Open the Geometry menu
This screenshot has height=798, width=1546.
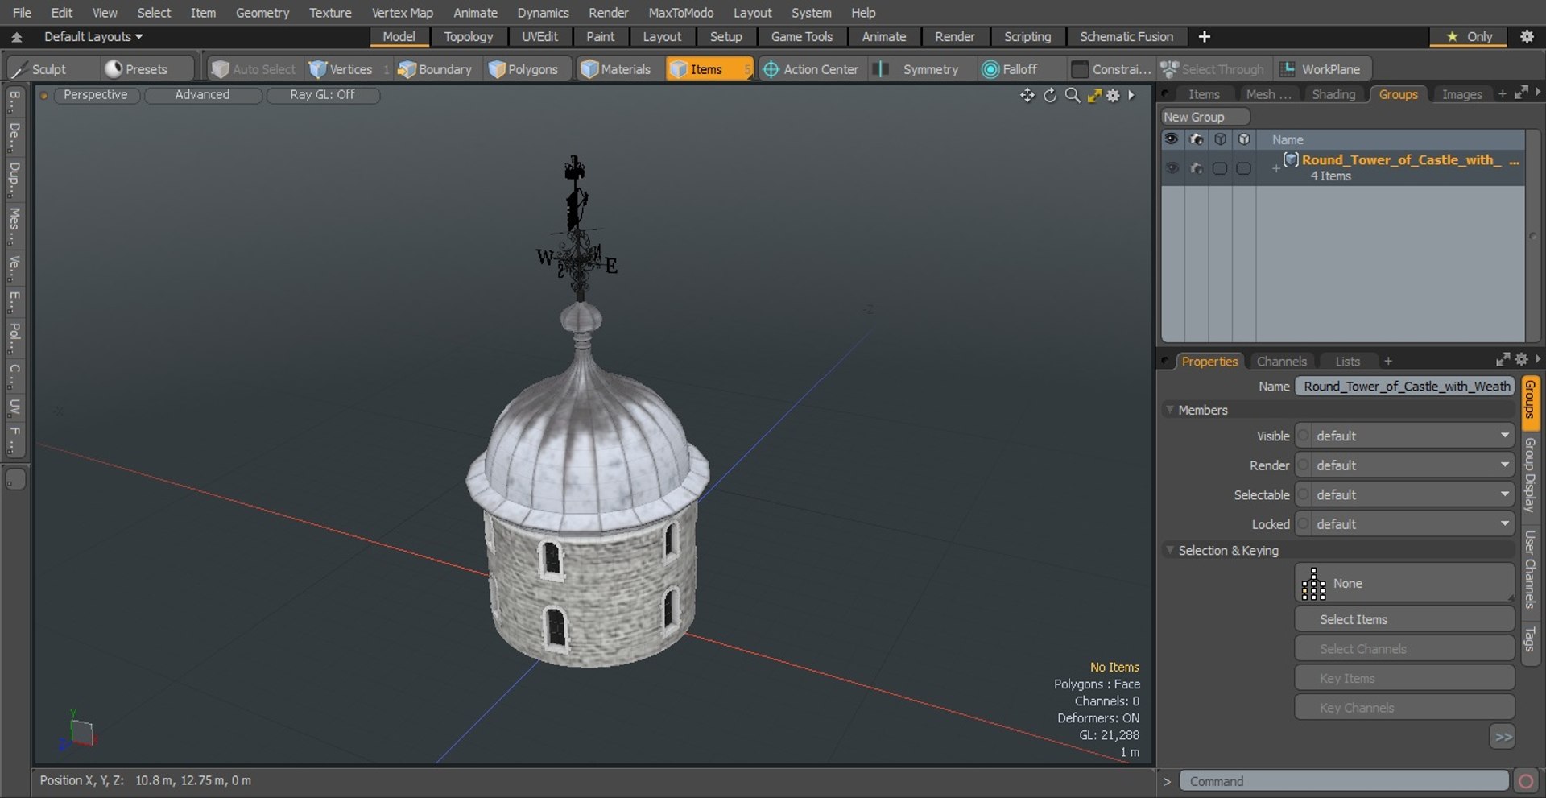pos(262,13)
